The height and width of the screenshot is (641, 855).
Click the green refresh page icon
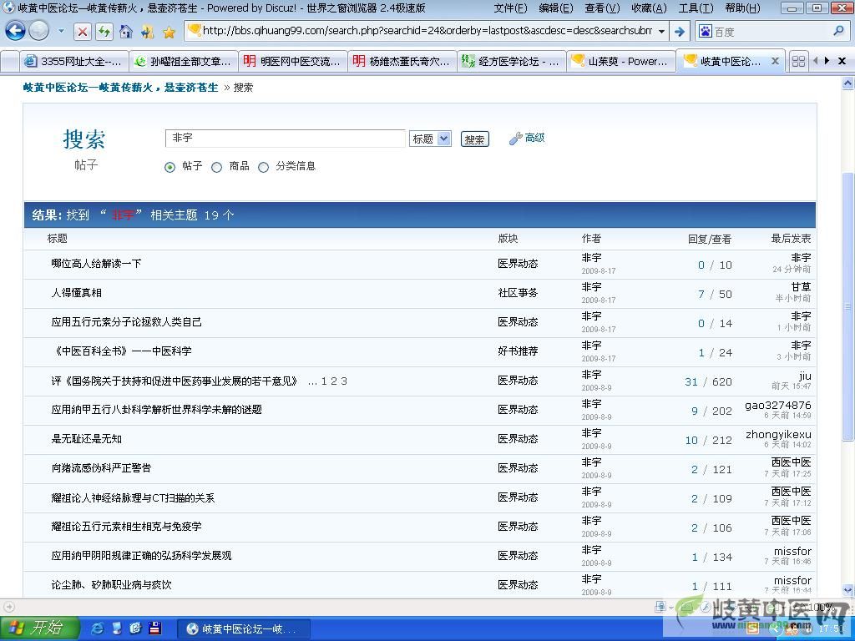click(x=104, y=32)
